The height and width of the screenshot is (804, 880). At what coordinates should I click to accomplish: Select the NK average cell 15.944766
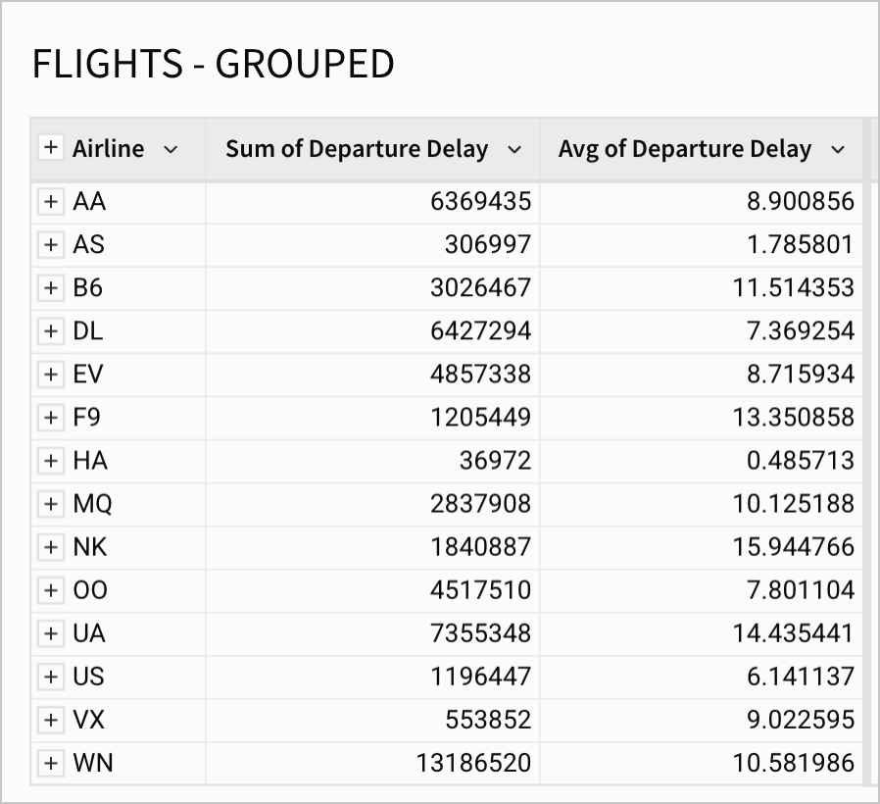pos(794,547)
